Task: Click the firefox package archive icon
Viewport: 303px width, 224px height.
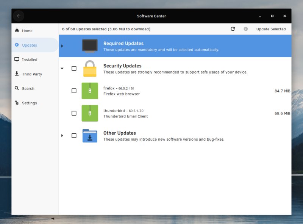Action: (90, 91)
